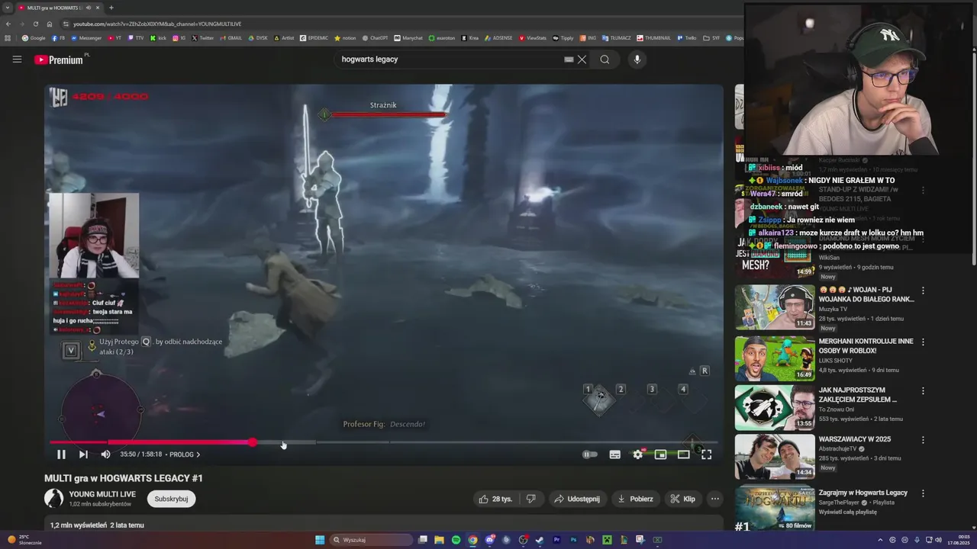Dislike the video
The image size is (977, 549).
tap(531, 499)
